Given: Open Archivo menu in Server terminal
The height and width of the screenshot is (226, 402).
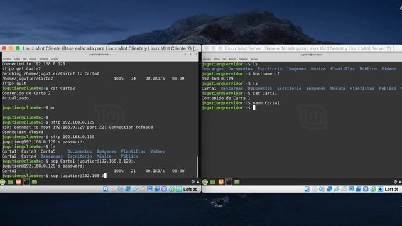Looking at the screenshot, I should coord(207,58).
